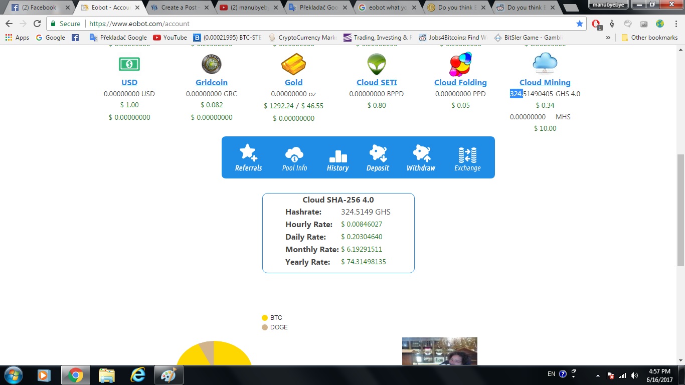The height and width of the screenshot is (385, 685).
Task: Click the BTC legend yellow dot
Action: (x=265, y=318)
